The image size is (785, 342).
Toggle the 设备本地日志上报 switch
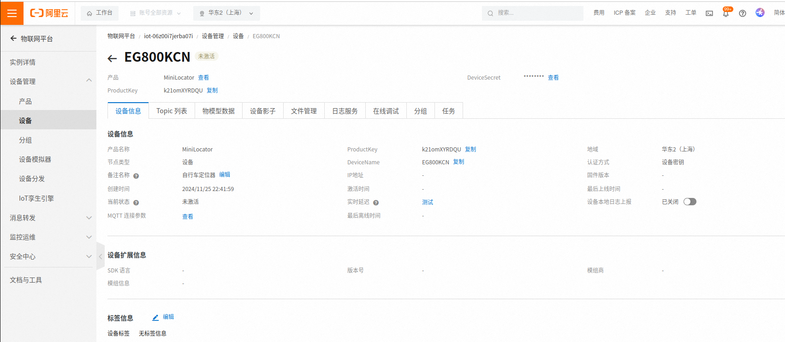[x=690, y=202]
